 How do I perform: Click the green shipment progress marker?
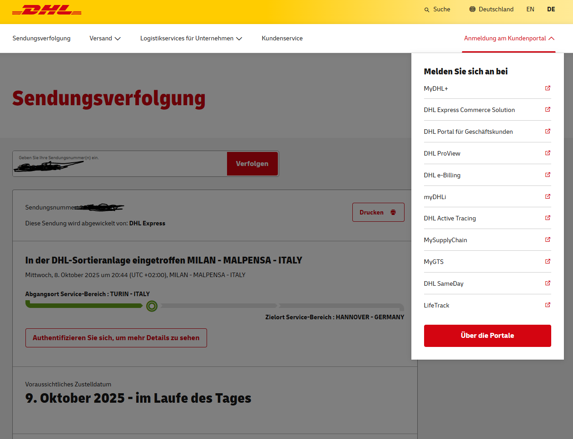point(152,306)
